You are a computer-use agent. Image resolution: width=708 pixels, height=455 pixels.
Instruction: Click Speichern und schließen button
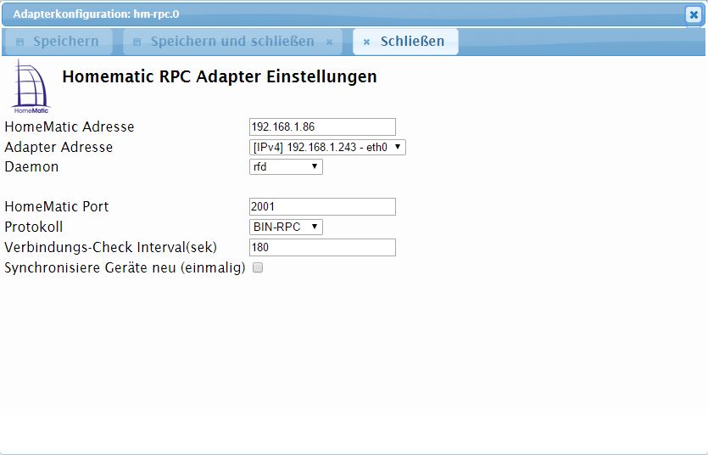coord(232,42)
